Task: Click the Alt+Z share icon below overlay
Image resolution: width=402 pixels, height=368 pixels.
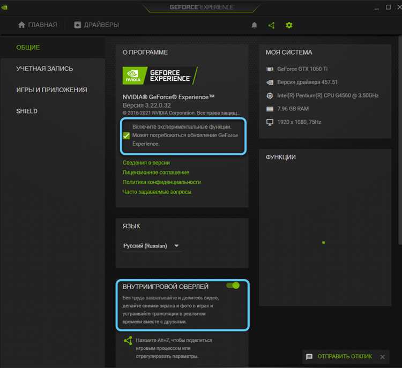Action: click(x=128, y=341)
